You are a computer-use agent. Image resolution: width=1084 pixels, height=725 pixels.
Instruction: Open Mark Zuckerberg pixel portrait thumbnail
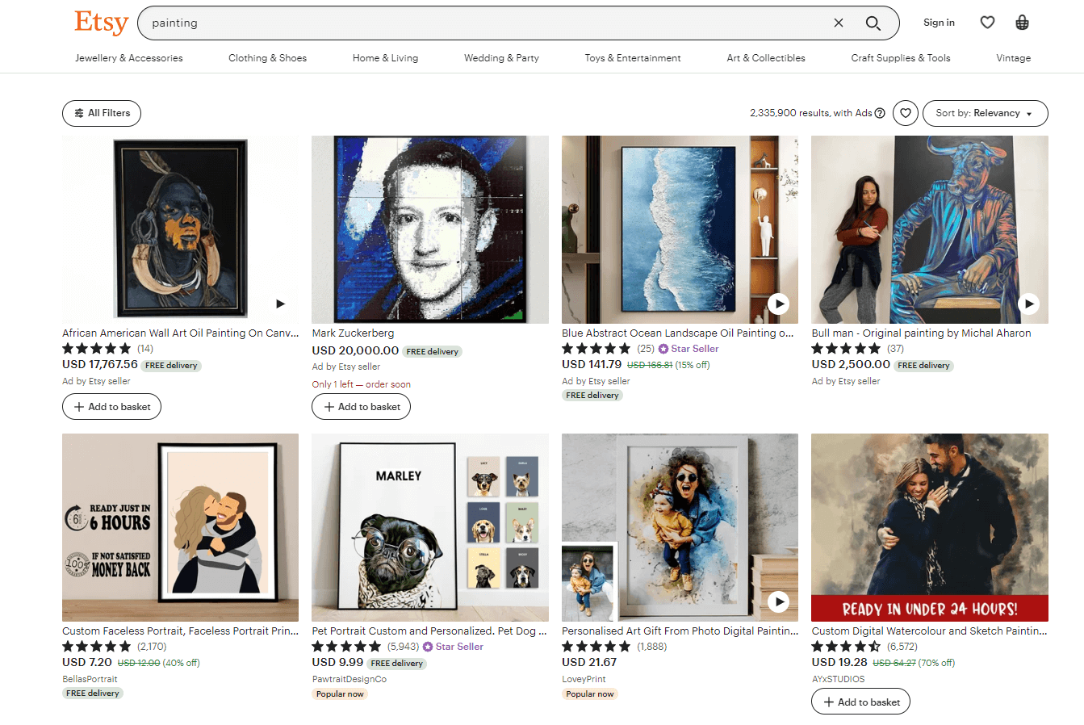(x=430, y=229)
